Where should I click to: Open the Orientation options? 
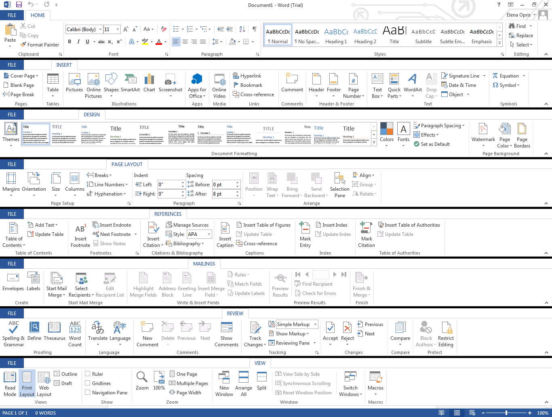click(34, 179)
